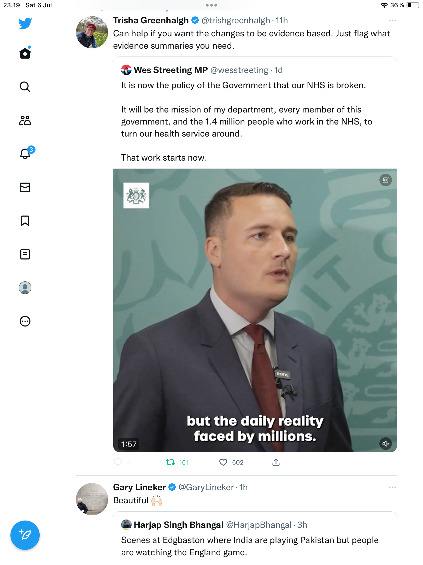Share Trisha Greenhalgh's tweet

276,462
